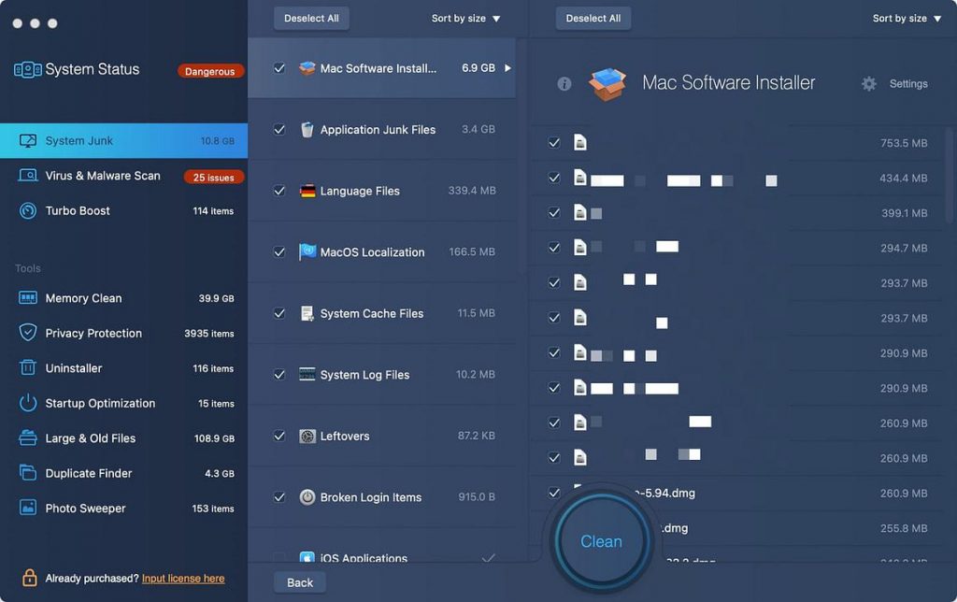Uncheck the Application Junk Files checkbox
957x602 pixels.
[279, 130]
